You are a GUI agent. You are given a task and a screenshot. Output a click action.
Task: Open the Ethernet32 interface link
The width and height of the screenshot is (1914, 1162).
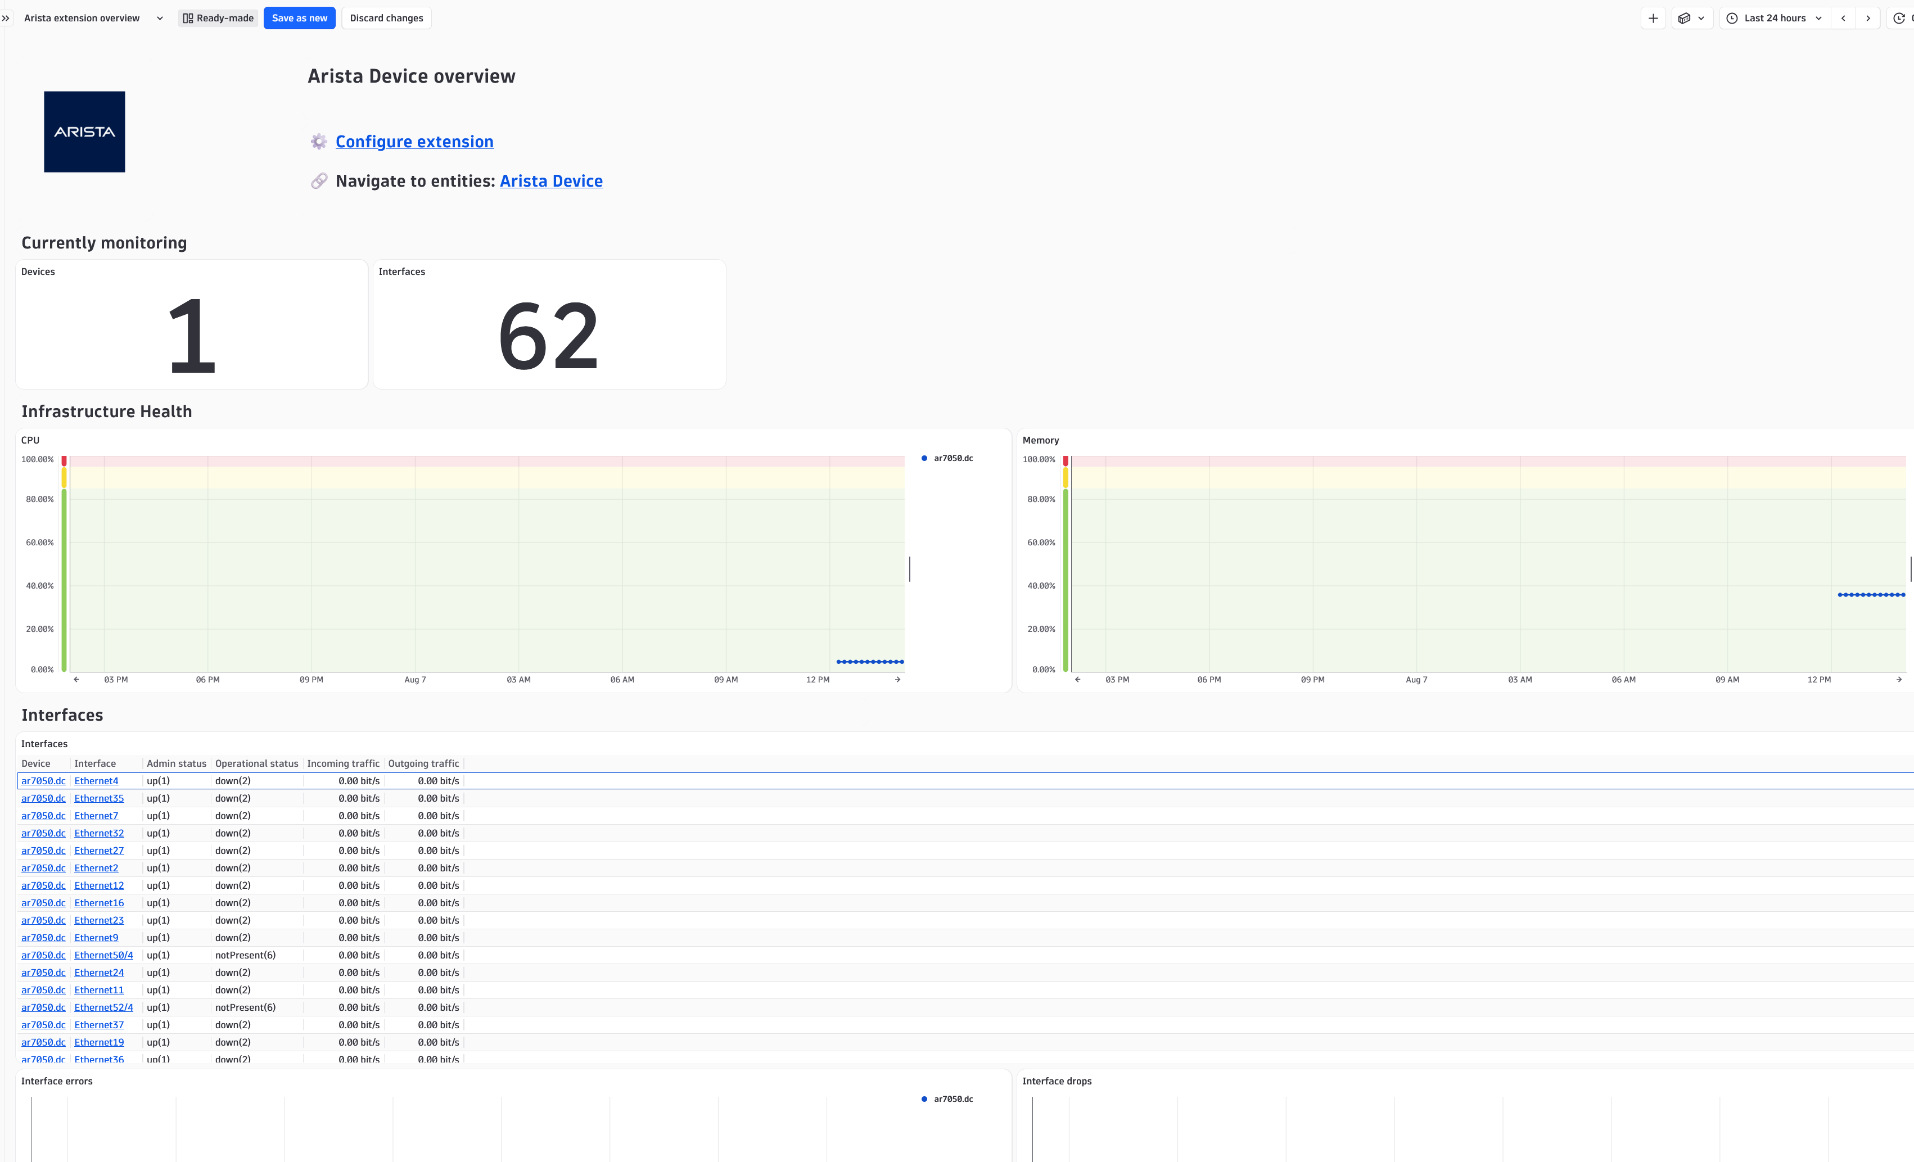98,834
